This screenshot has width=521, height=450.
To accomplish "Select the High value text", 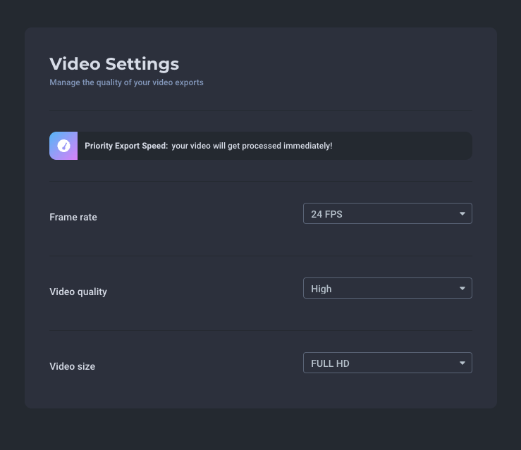I will [x=321, y=289].
